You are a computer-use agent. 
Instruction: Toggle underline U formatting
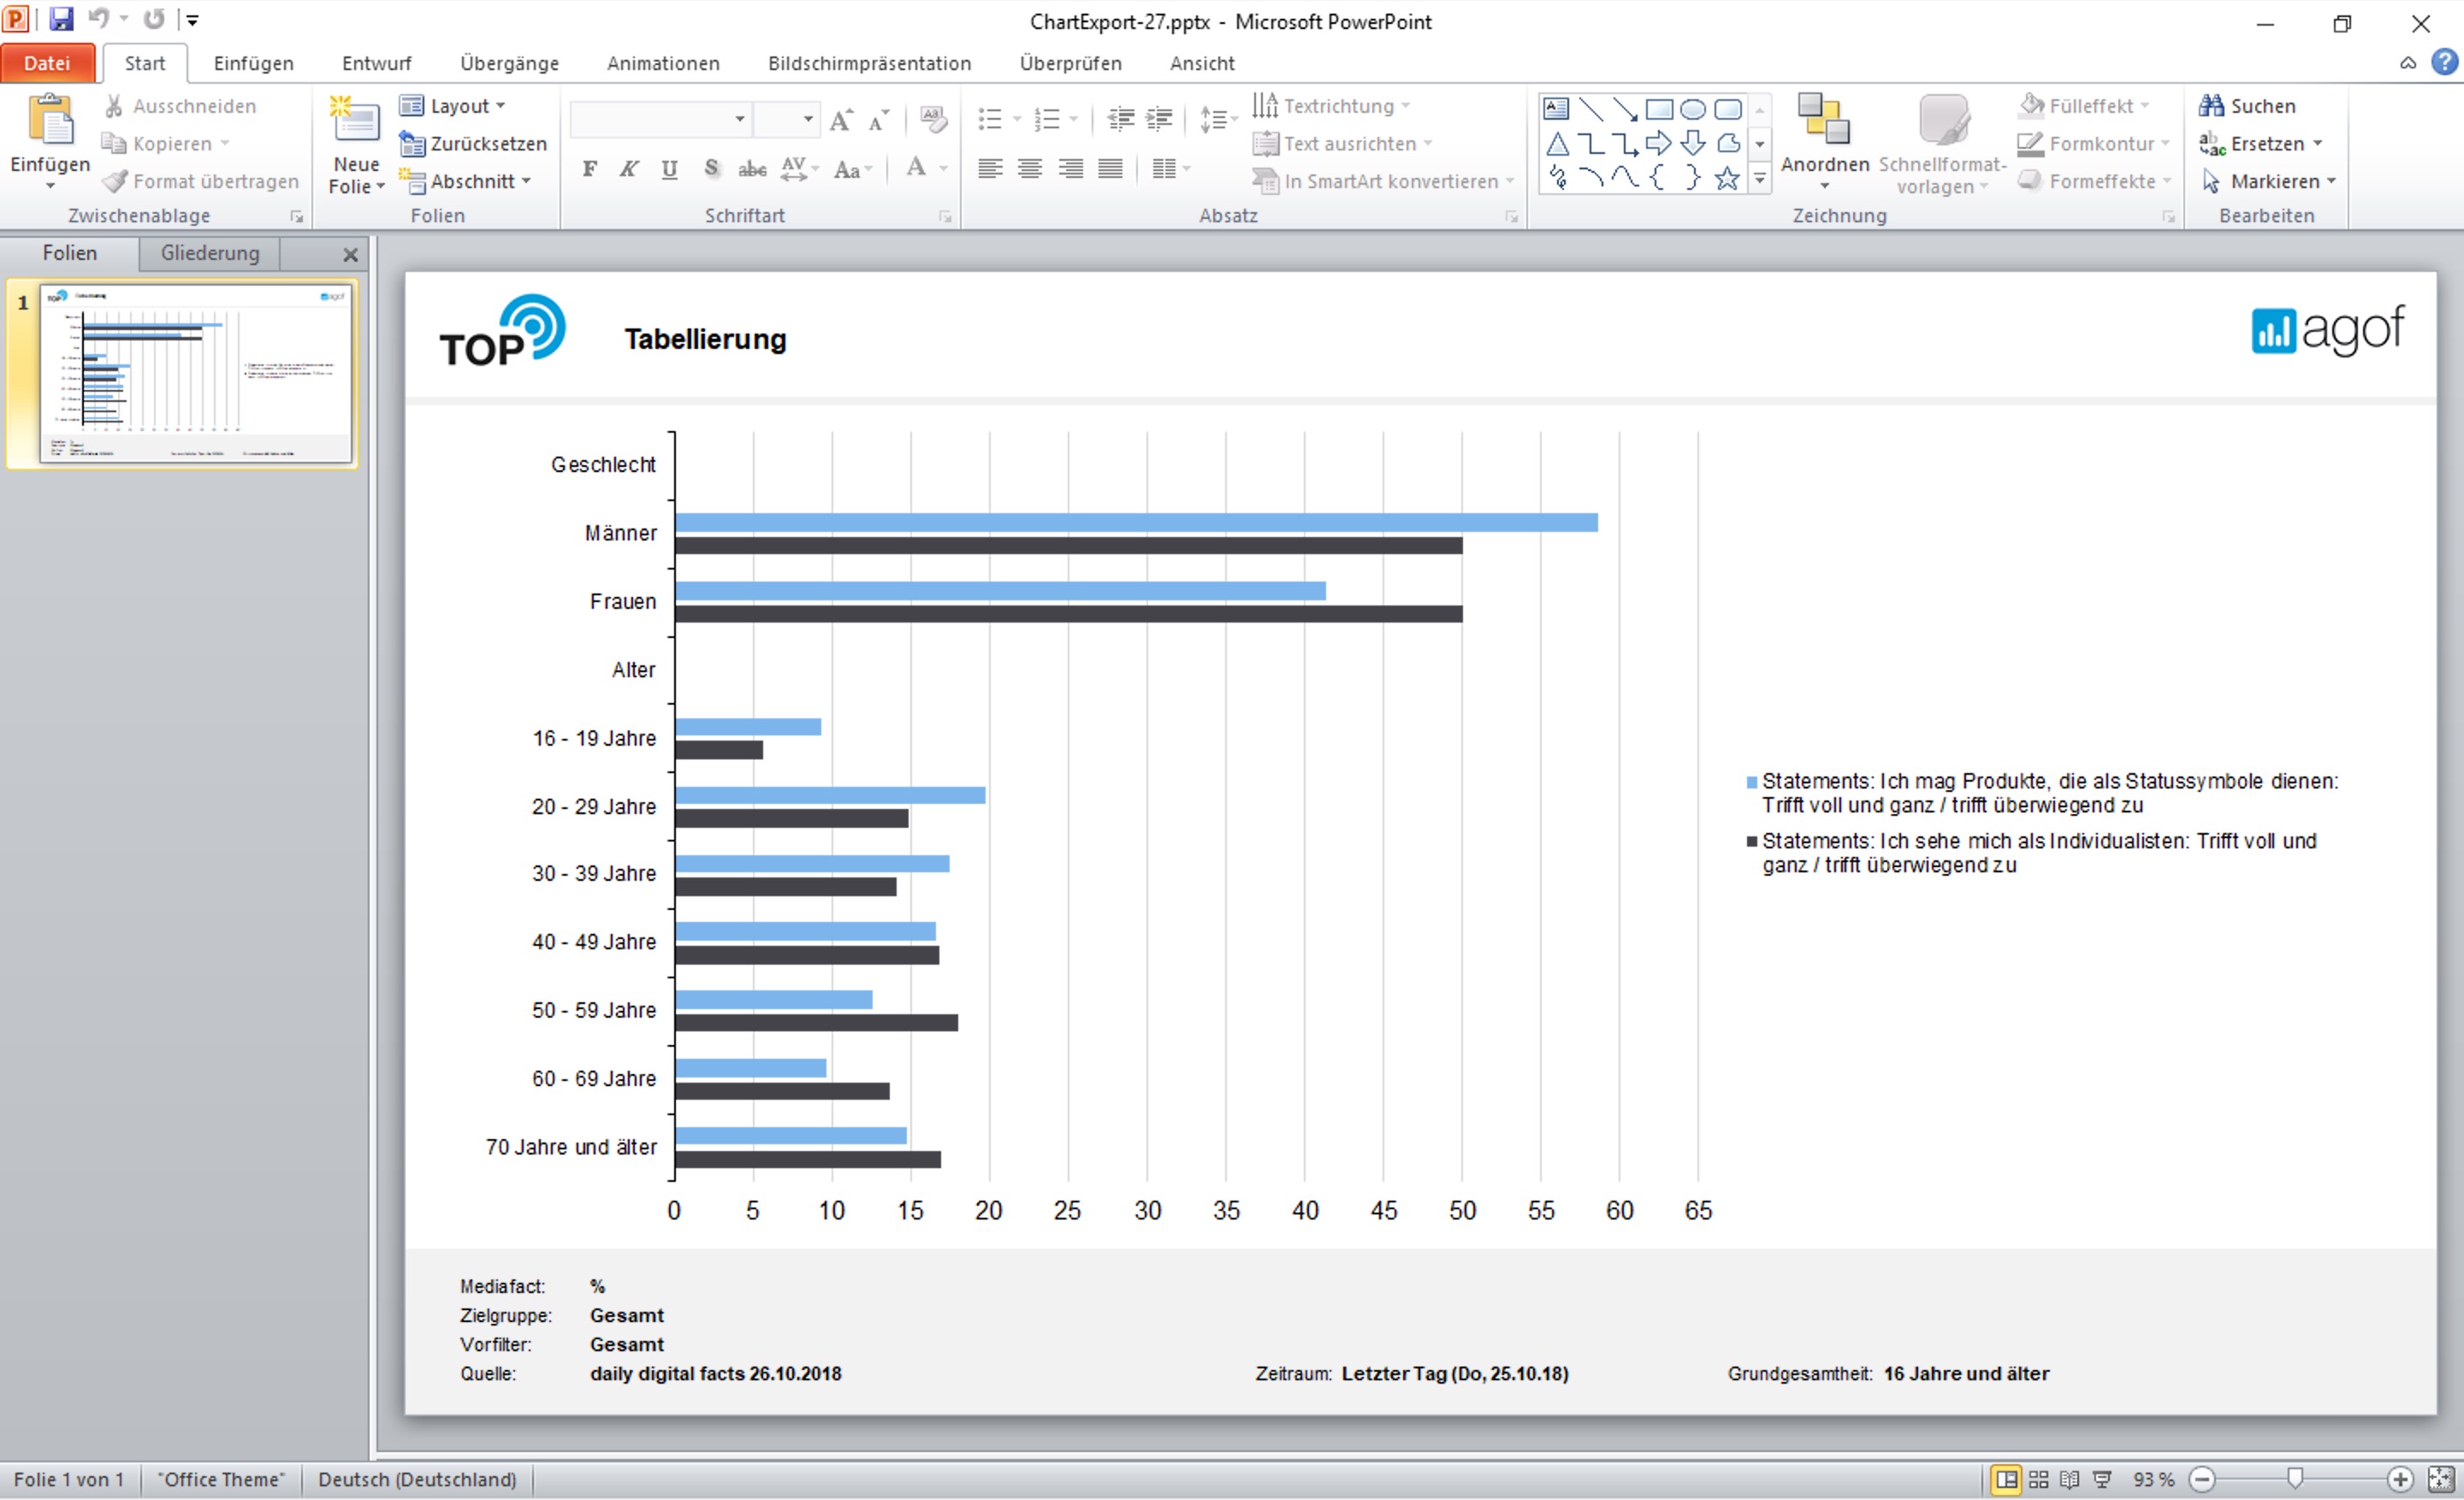click(x=670, y=168)
